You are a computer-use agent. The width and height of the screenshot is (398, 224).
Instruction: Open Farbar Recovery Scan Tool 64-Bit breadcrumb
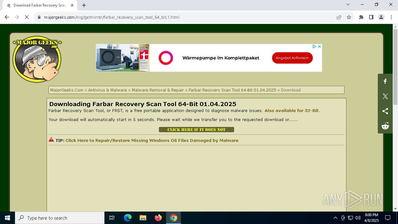click(x=232, y=90)
